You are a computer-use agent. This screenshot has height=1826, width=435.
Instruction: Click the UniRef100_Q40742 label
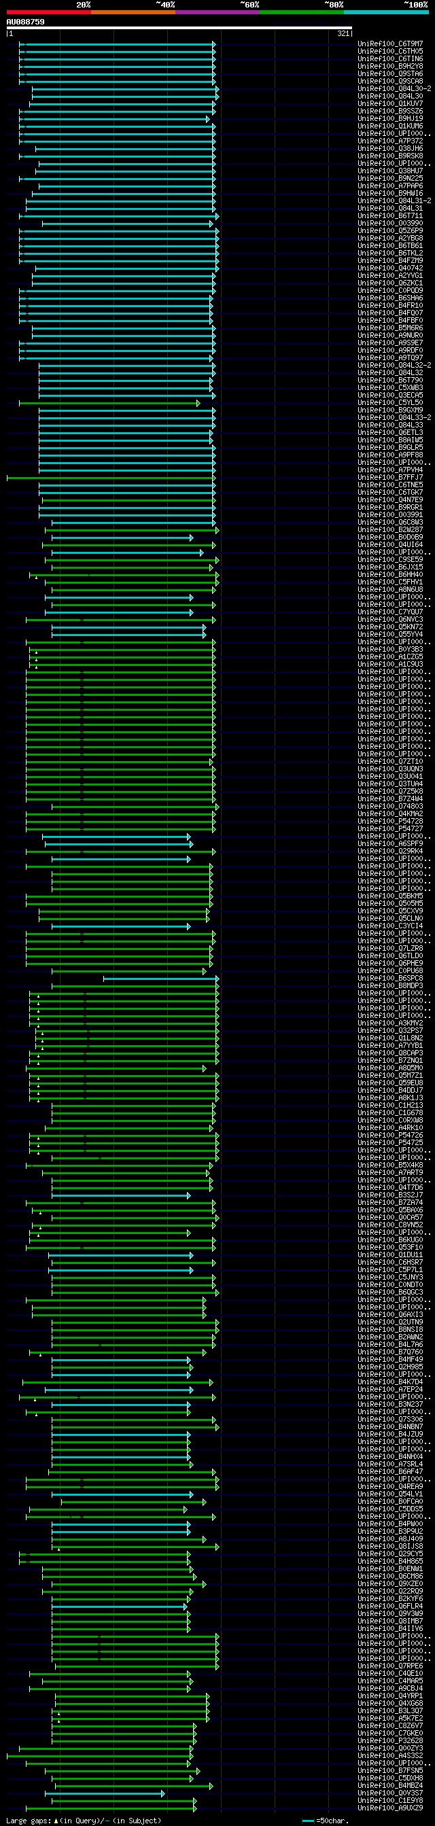pos(390,268)
